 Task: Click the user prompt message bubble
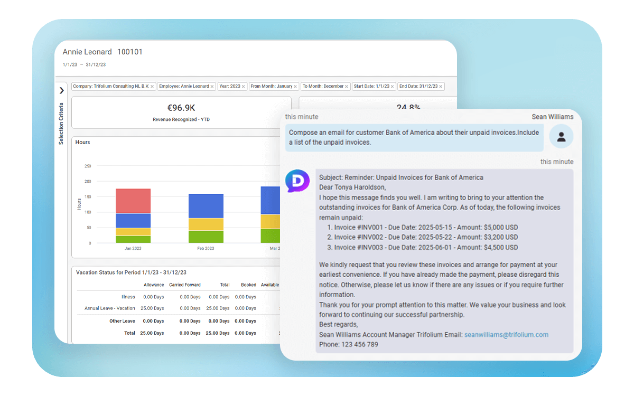click(x=414, y=138)
